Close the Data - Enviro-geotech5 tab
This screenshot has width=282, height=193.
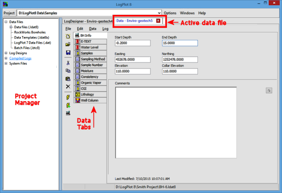pyautogui.click(x=158, y=21)
